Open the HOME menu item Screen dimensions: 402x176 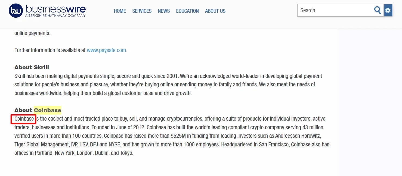(120, 11)
